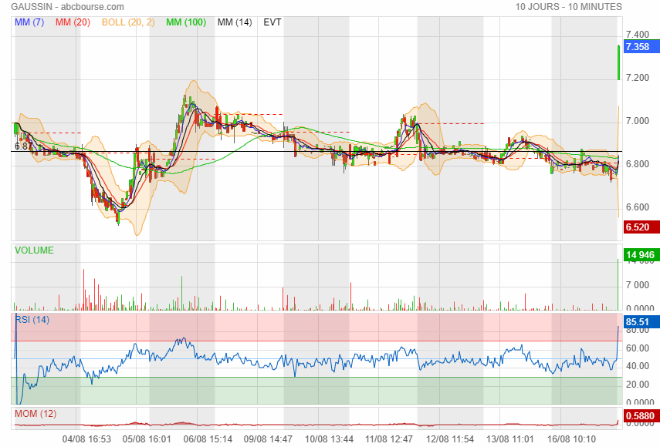Click the blue 85.51 RSI value tag
Viewport: 660px width, 447px height.
coord(641,322)
